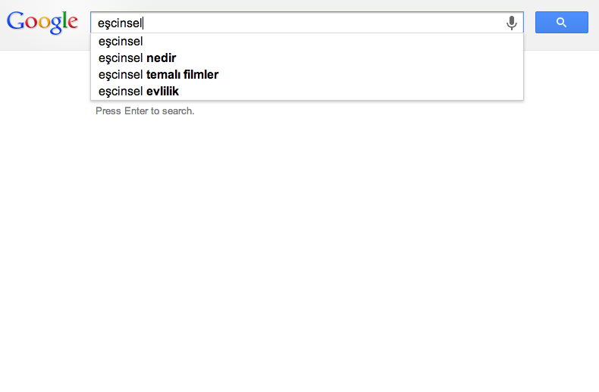
Task: Click inside the search text box
Action: [x=298, y=23]
